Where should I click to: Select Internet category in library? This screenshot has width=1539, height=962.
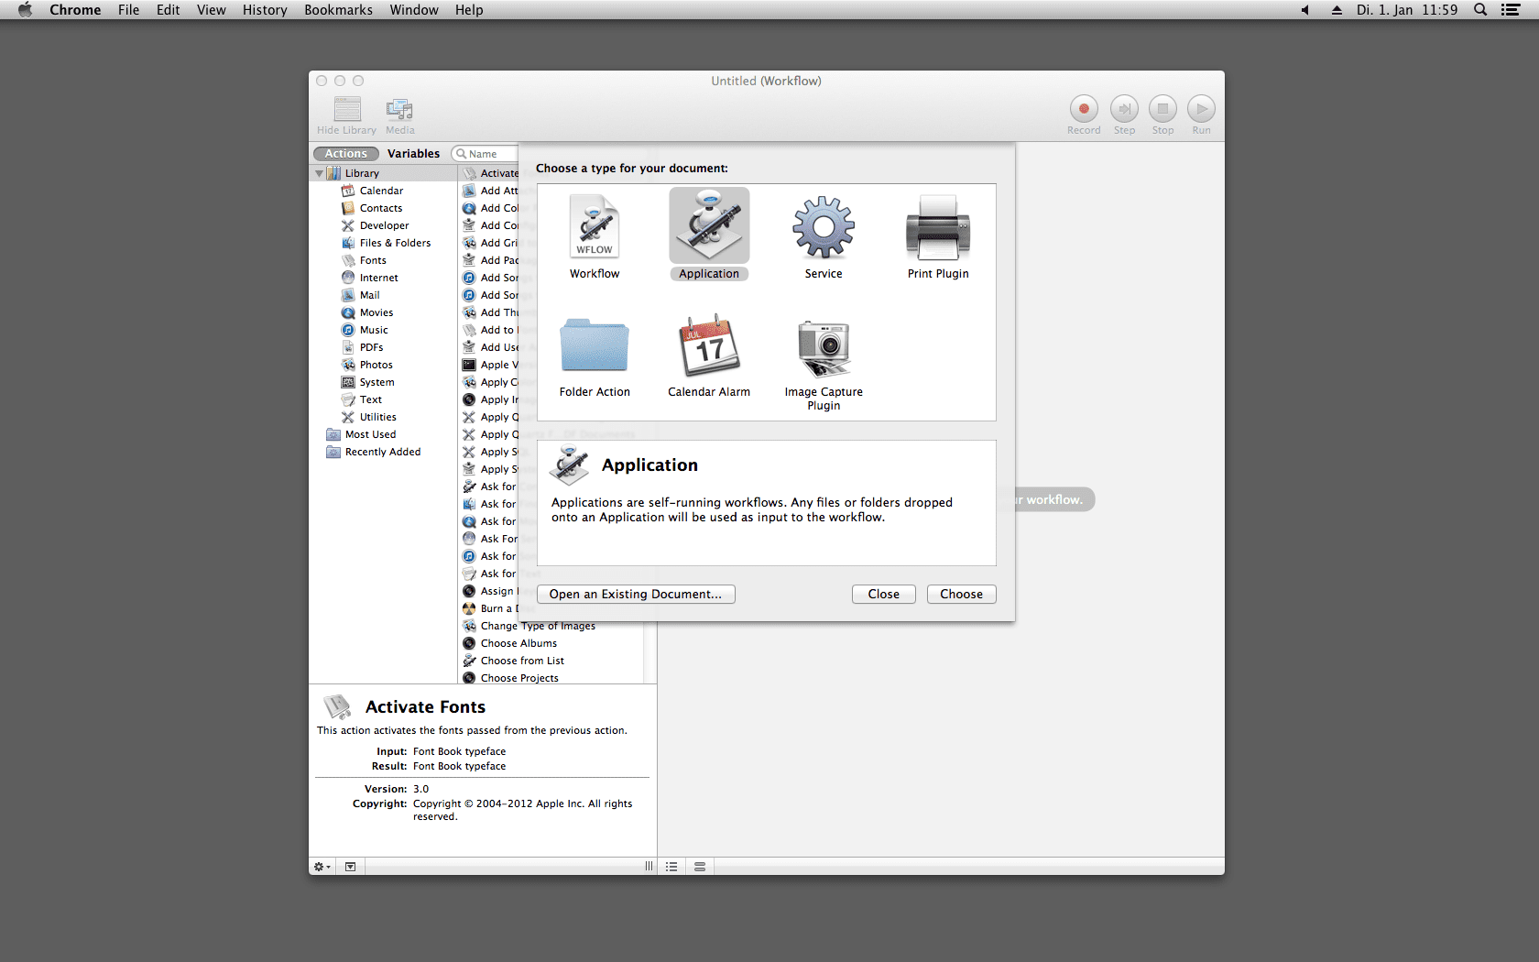click(383, 278)
